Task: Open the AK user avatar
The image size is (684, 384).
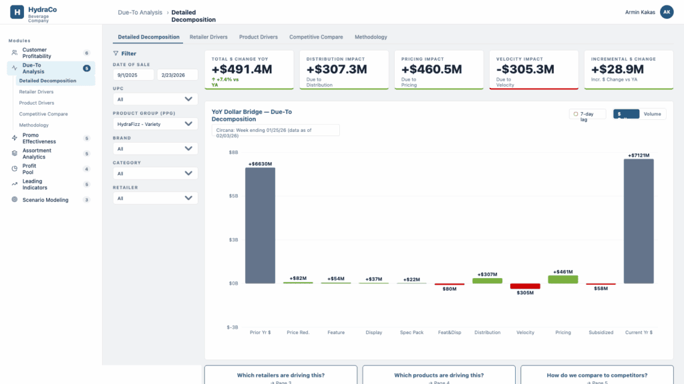Action: pos(667,12)
